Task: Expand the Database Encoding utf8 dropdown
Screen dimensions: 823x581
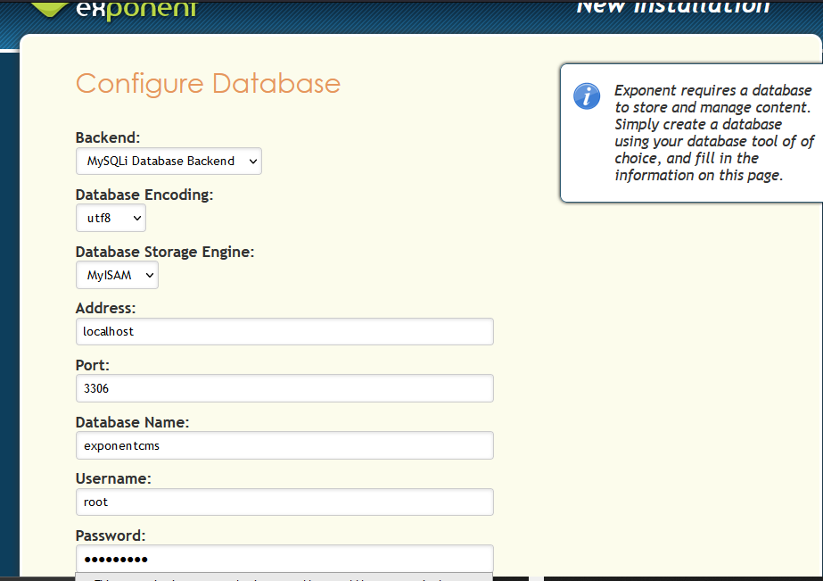Action: (x=111, y=218)
